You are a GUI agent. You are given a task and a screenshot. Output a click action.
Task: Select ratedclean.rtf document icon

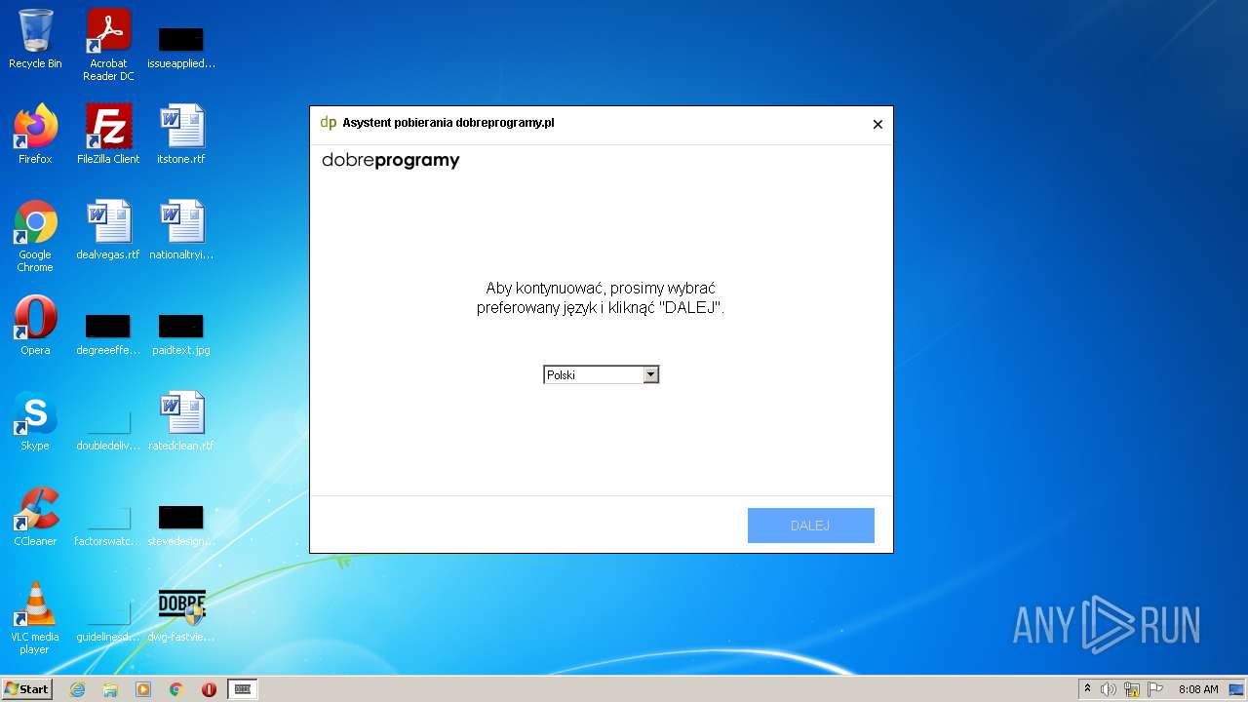pos(181,421)
